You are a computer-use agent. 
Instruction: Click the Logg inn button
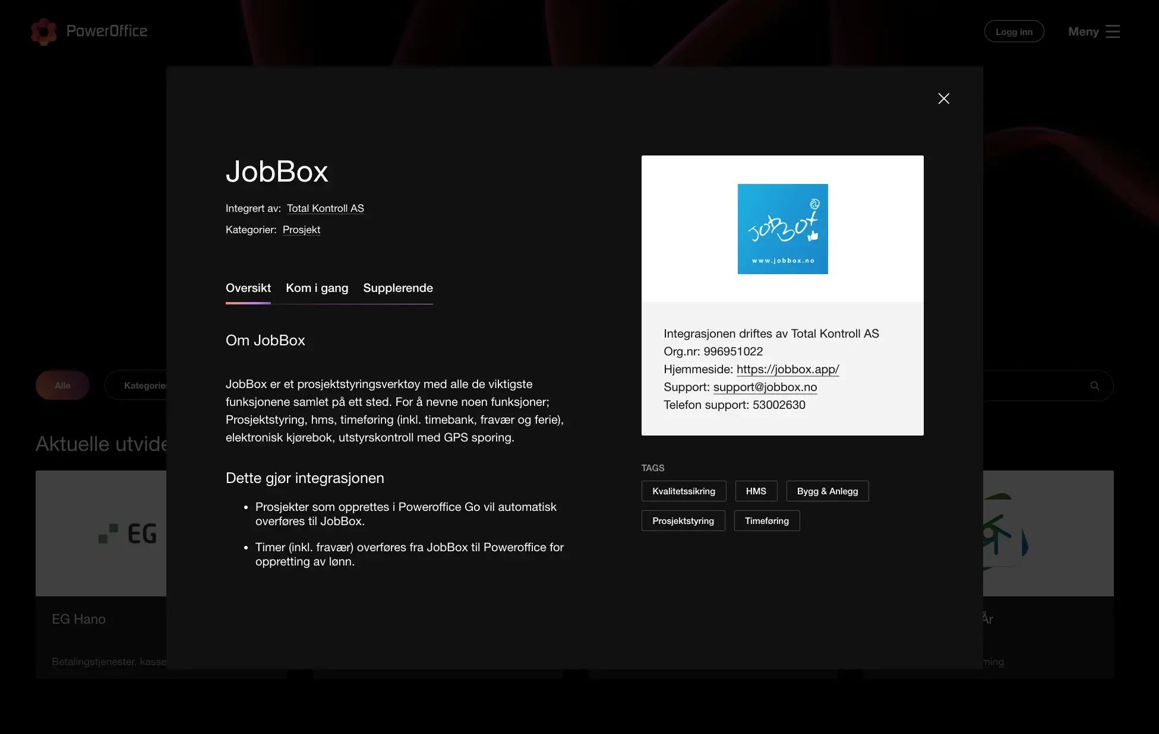pos(1014,31)
